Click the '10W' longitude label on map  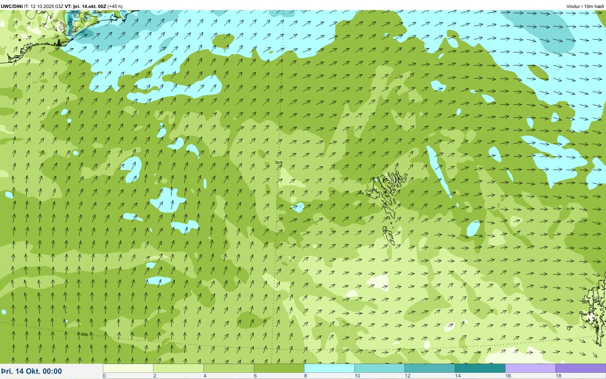pos(279,163)
